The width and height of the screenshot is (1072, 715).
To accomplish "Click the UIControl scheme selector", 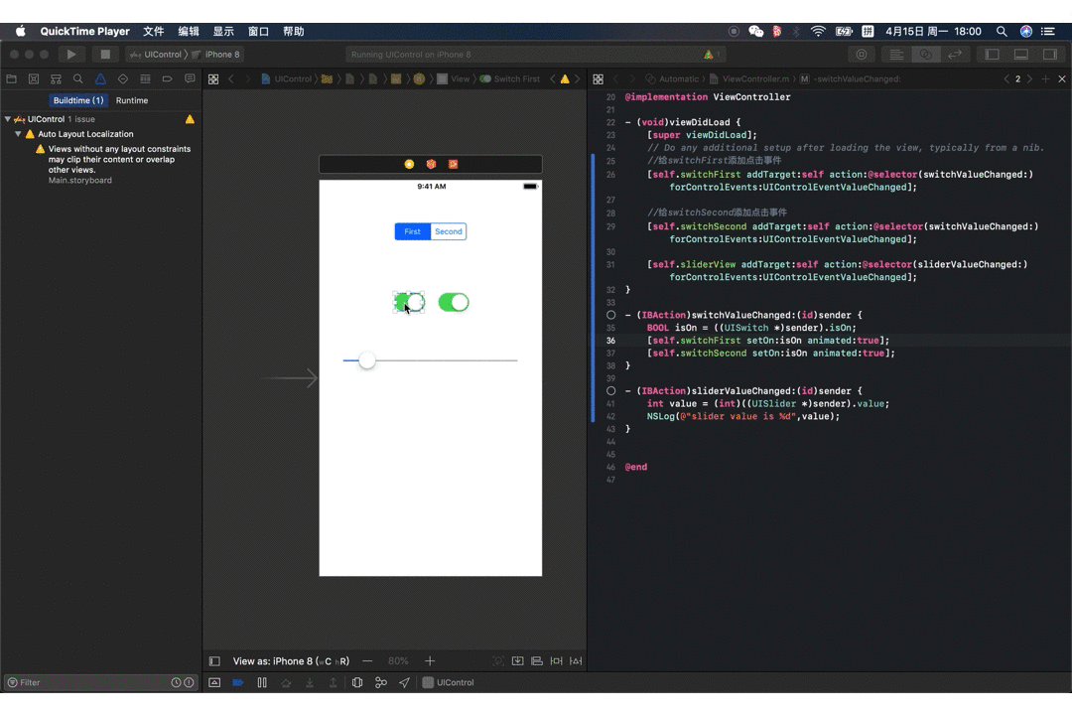I will coord(156,54).
